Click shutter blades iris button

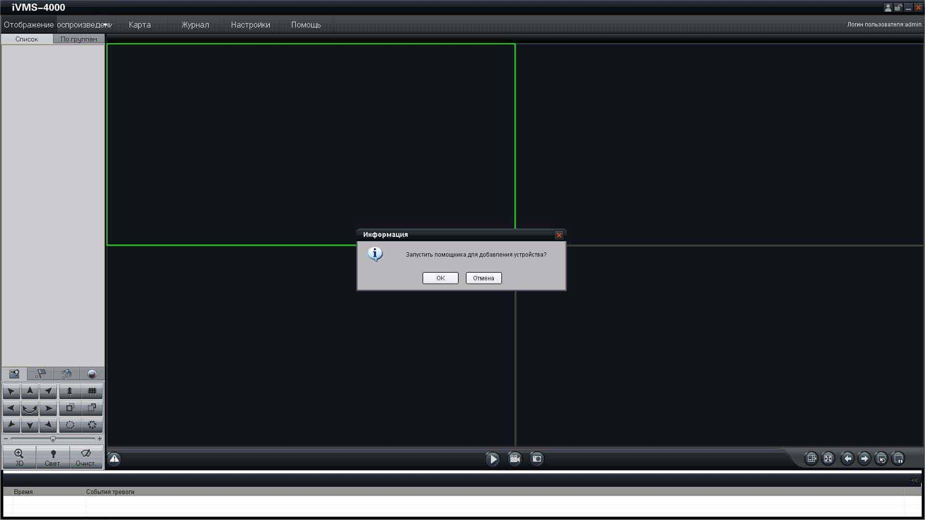point(92,425)
